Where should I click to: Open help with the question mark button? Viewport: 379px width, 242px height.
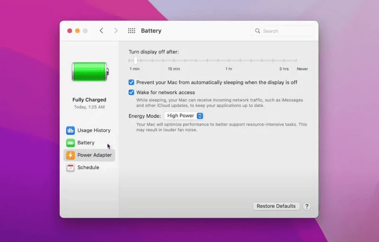(307, 206)
